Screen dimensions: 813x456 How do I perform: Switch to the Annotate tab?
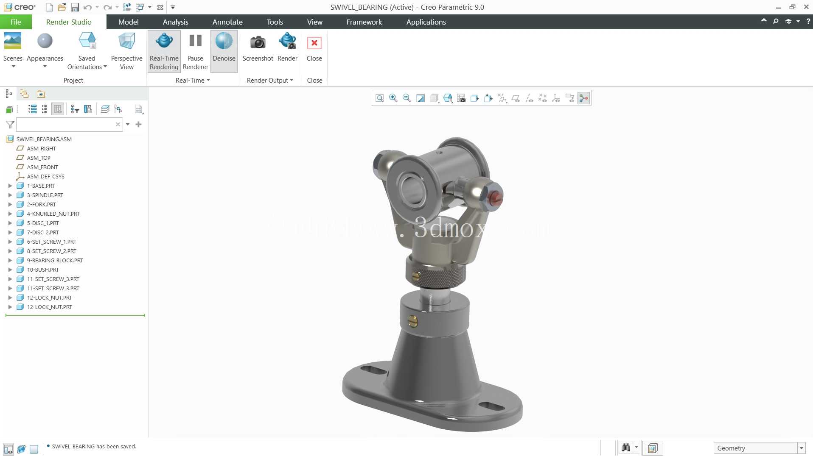tap(227, 22)
